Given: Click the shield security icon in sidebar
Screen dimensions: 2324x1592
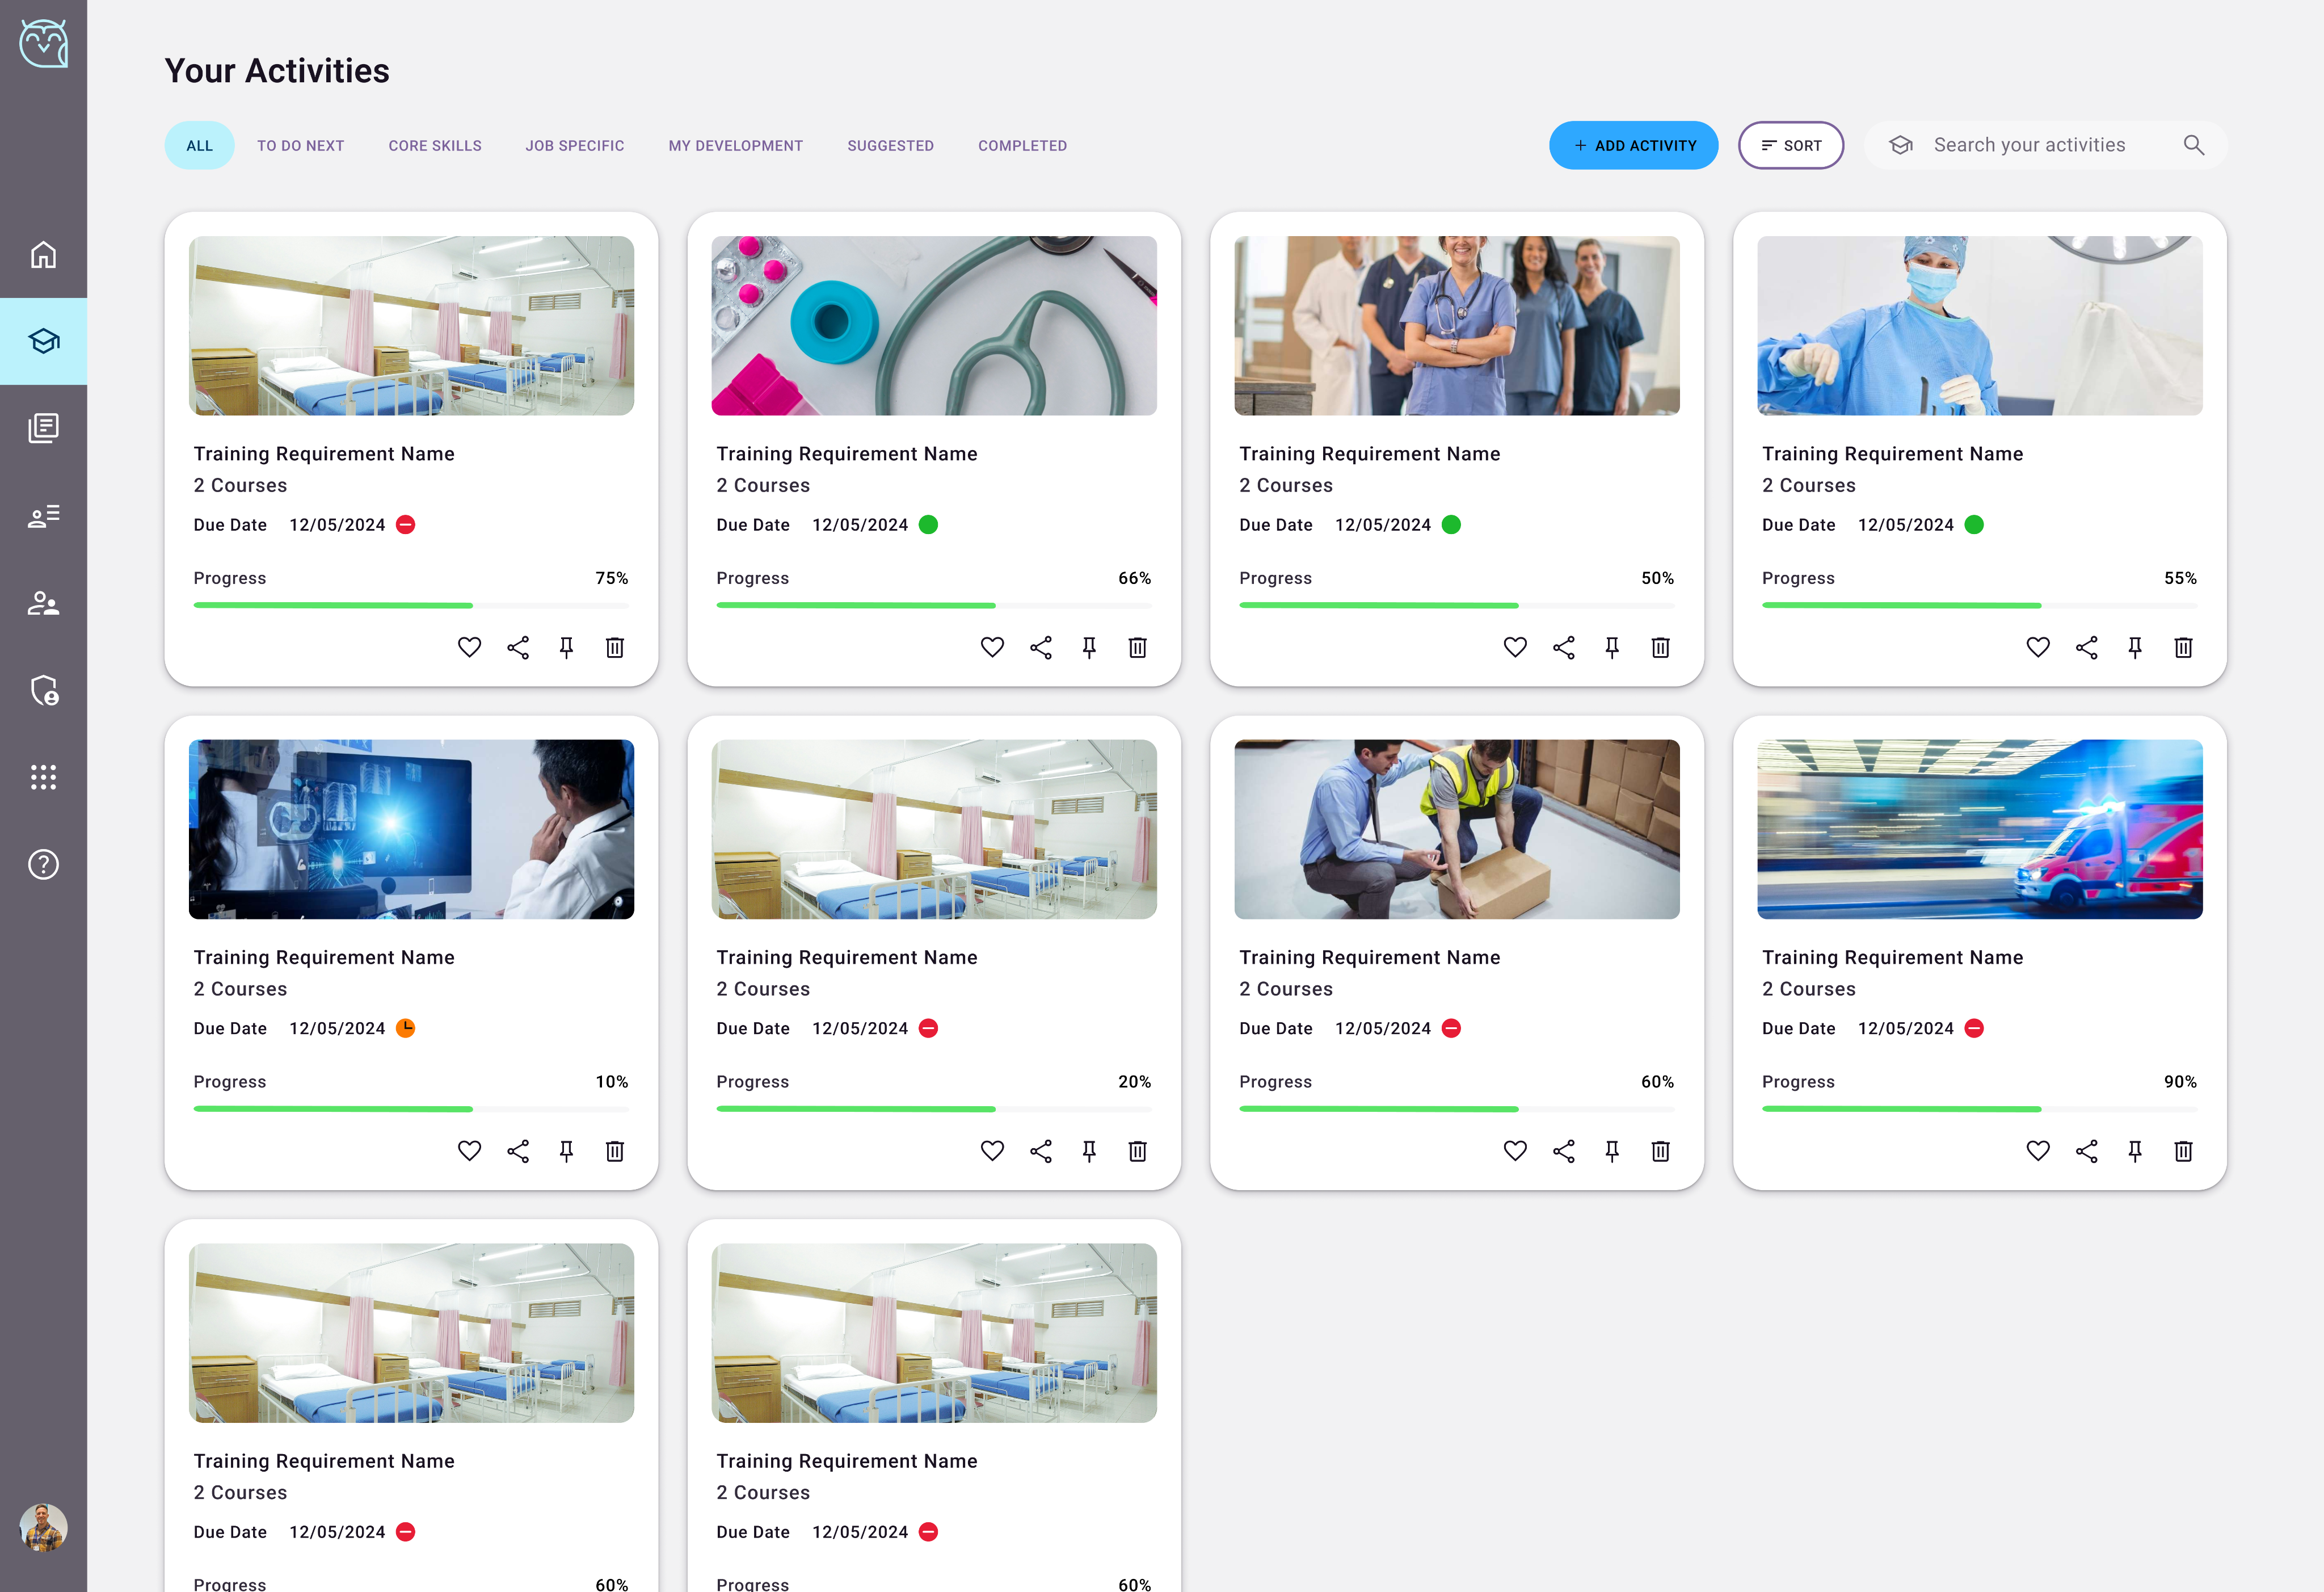Looking at the screenshot, I should point(43,690).
